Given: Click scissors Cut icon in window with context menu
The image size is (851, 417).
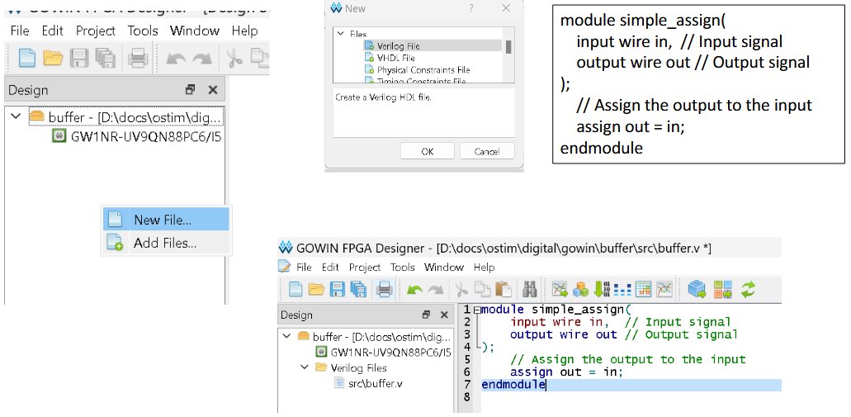Looking at the screenshot, I should (x=234, y=58).
